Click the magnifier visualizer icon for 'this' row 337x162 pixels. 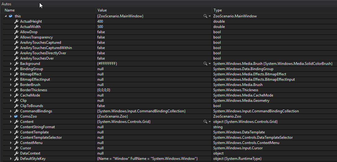point(205,16)
